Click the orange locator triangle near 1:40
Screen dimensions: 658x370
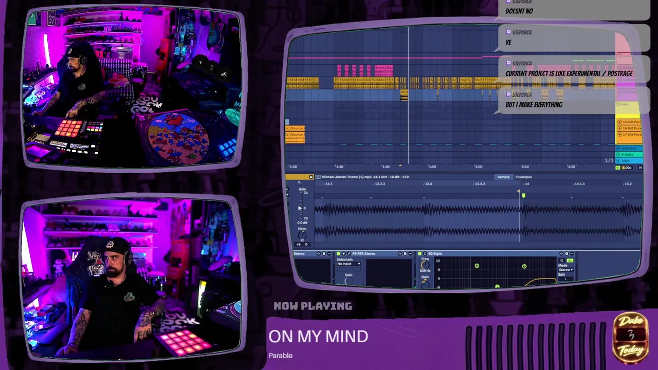point(400,165)
